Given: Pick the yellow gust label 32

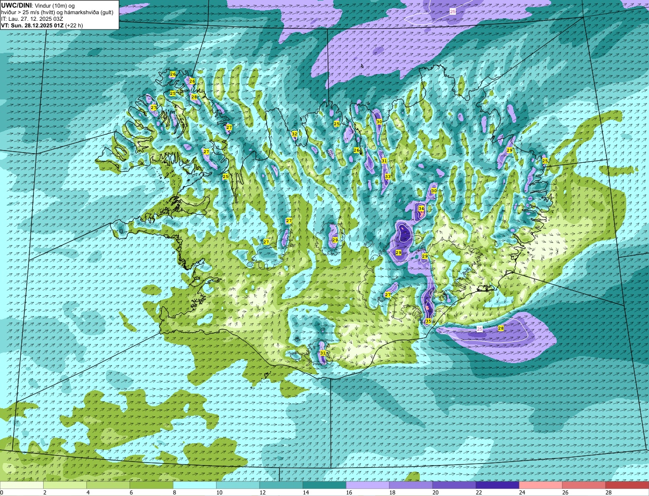Looking at the screenshot, I should [x=294, y=134].
